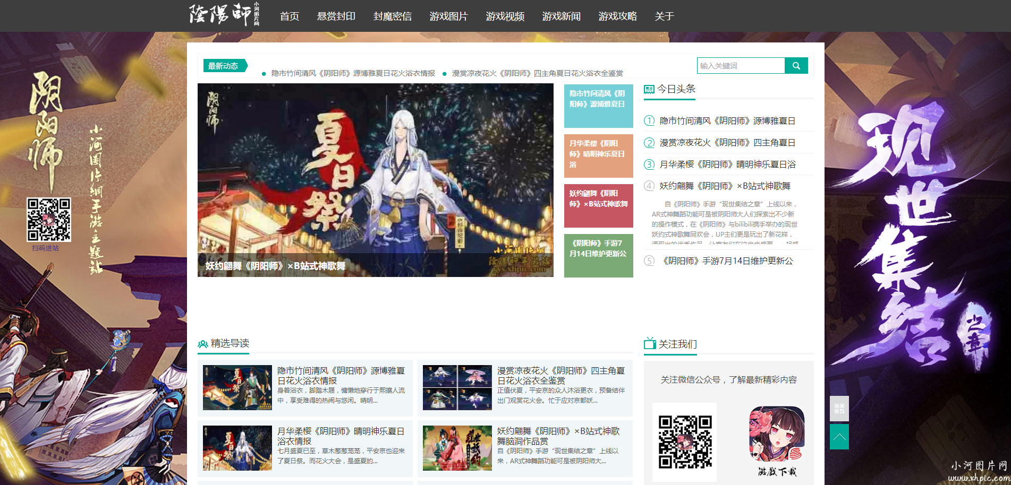1011x485 pixels.
Task: Click the 最新动态 label tag
Action: (225, 66)
